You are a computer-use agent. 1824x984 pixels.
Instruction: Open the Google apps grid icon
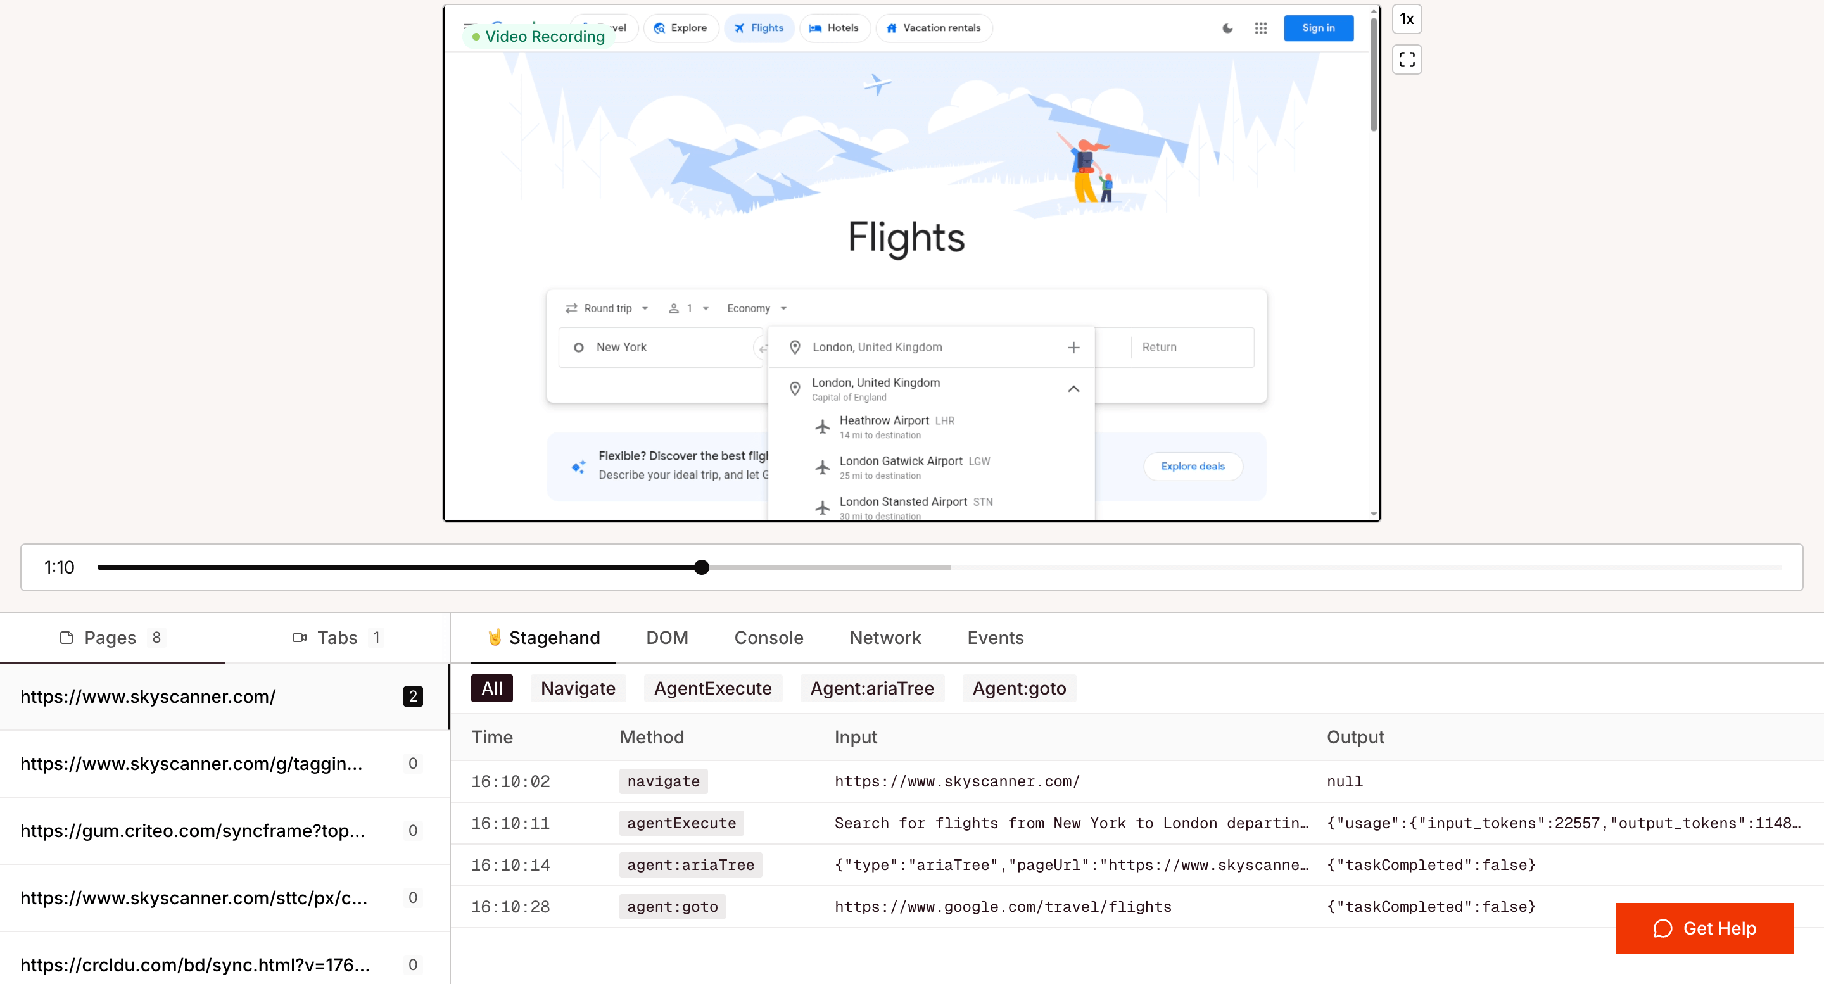click(x=1261, y=28)
